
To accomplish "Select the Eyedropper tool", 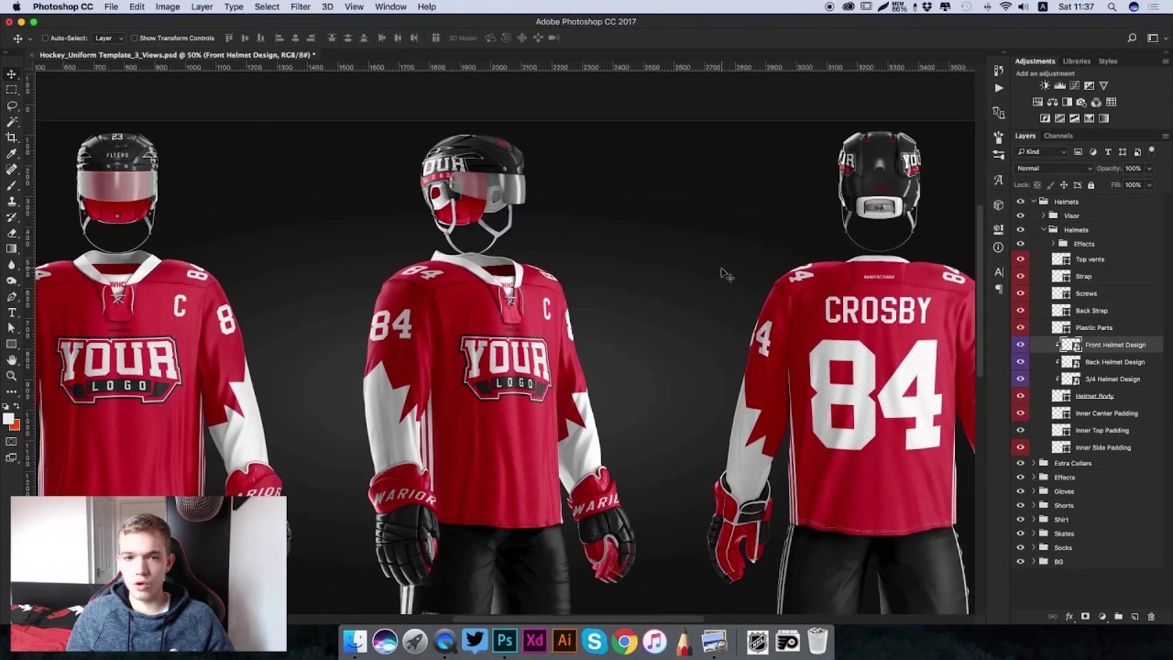I will pos(12,154).
